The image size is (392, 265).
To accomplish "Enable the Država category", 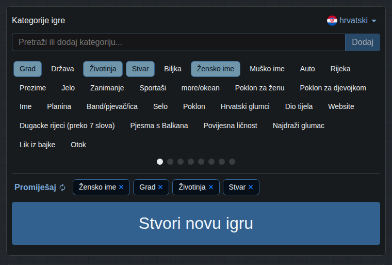I will point(62,69).
